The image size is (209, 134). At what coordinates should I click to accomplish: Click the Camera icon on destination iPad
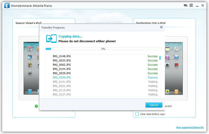coord(167,65)
